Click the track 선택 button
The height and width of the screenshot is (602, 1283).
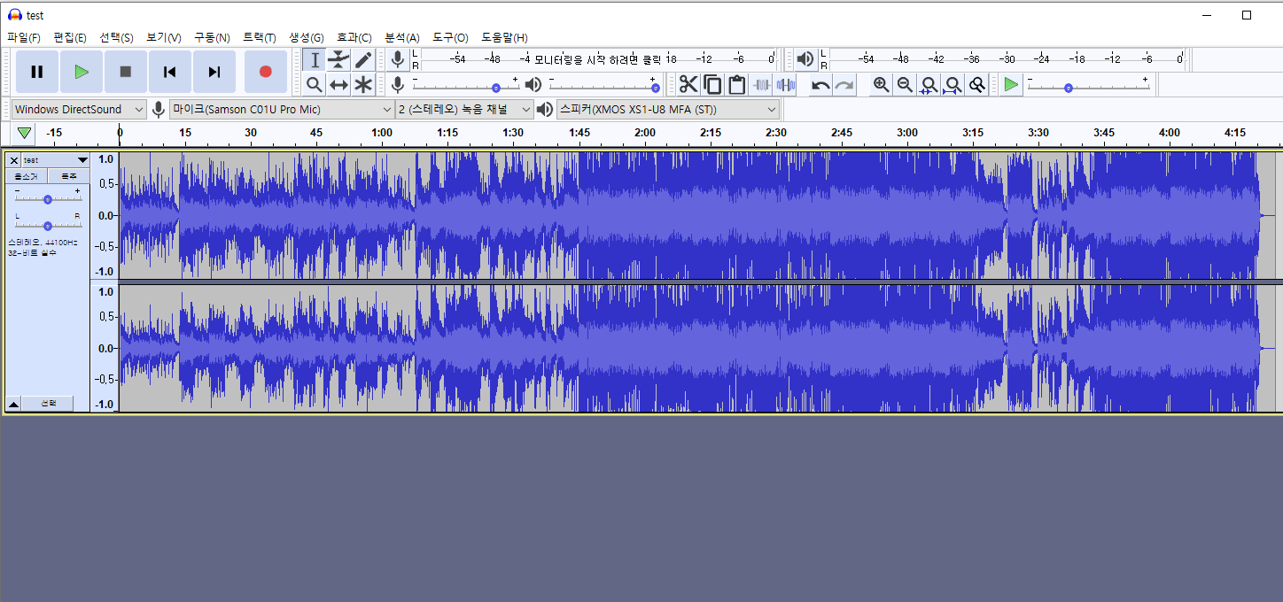(48, 404)
